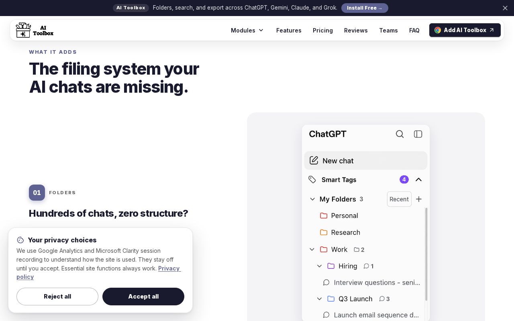This screenshot has height=321, width=514.
Task: Go to the Features nav item
Action: pos(289,30)
